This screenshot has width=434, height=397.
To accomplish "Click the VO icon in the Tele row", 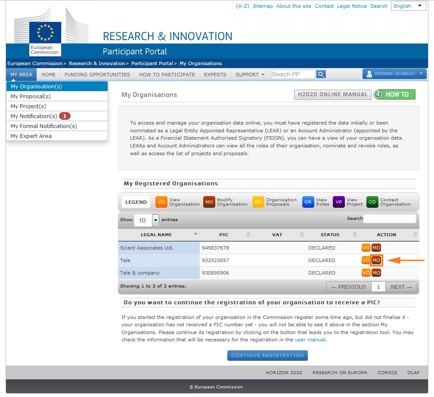I will click(366, 260).
